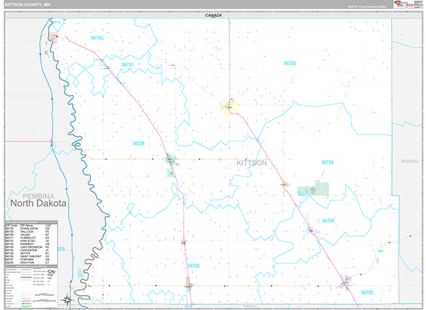This screenshot has height=310, width=426.
Task: Select ZIP code 56735 label
Action: click(x=289, y=63)
